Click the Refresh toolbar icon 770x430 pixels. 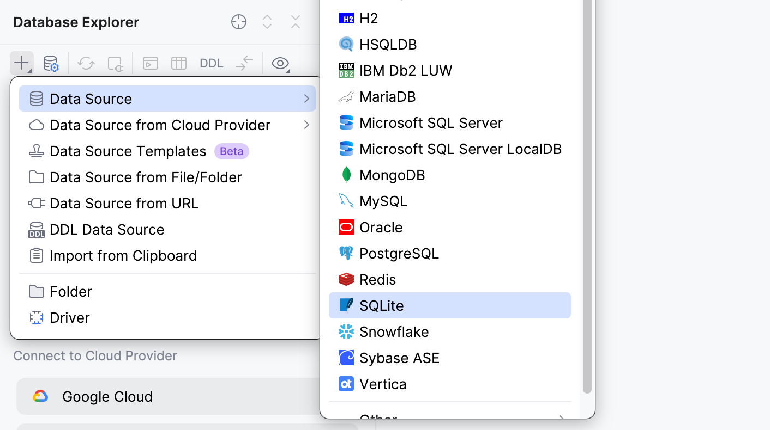pos(86,63)
